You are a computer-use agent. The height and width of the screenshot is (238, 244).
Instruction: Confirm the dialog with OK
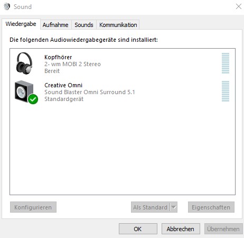click(138, 229)
